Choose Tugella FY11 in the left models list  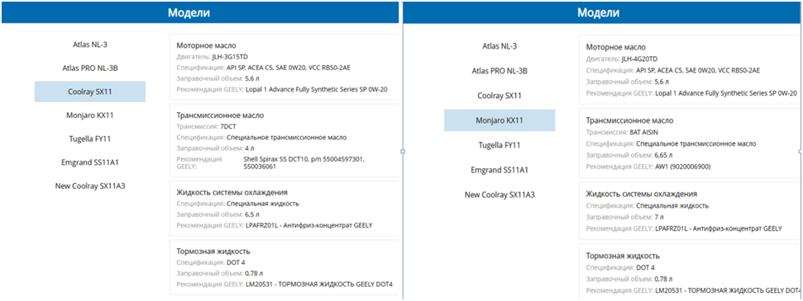coord(90,139)
